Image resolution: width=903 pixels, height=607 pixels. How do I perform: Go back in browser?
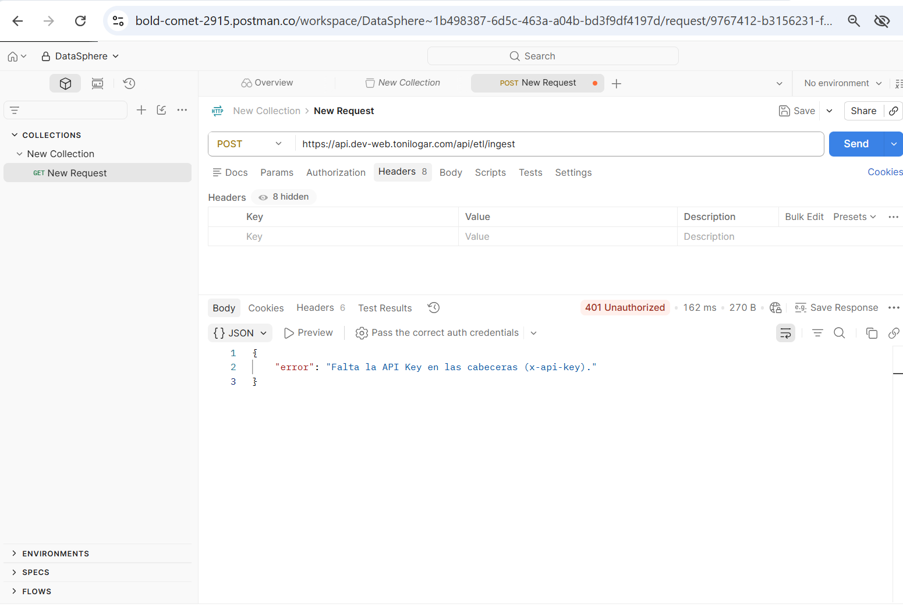coord(17,21)
